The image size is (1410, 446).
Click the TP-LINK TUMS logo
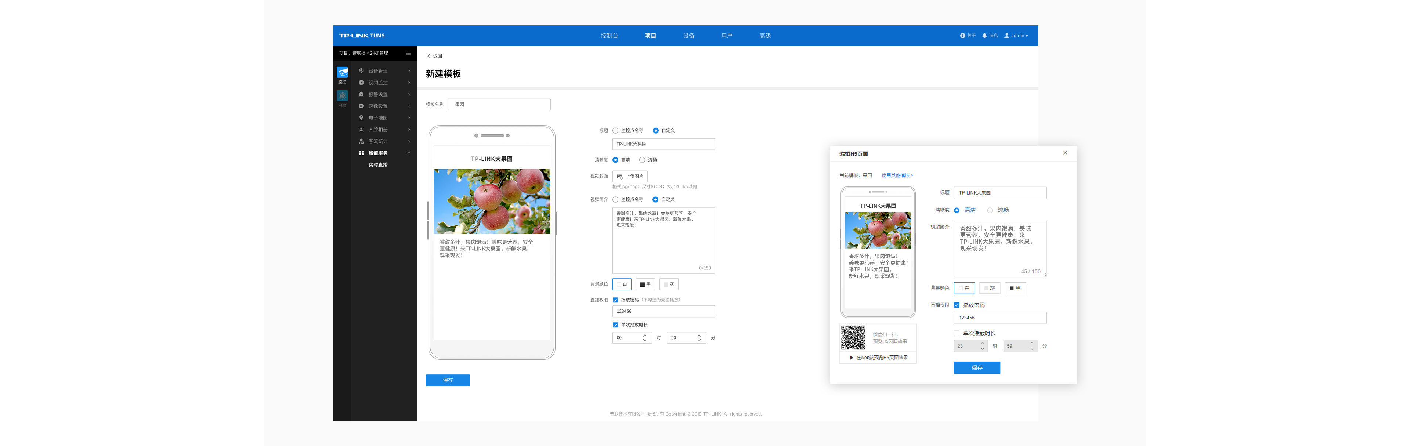[362, 36]
